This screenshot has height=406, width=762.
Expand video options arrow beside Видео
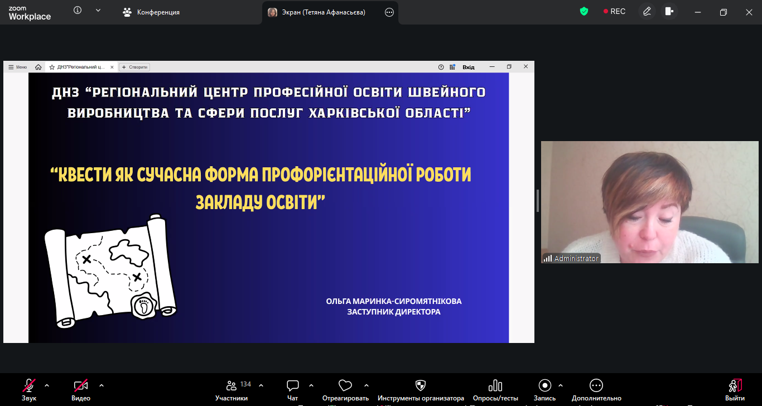coord(102,385)
